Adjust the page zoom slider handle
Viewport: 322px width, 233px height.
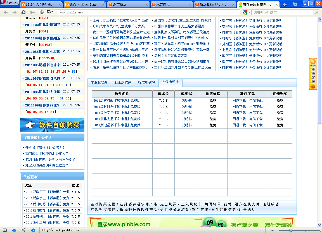coord(291,230)
